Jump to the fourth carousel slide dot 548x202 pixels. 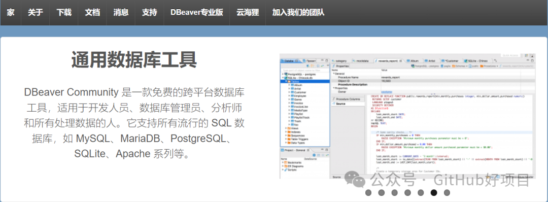pyautogui.click(x=407, y=192)
